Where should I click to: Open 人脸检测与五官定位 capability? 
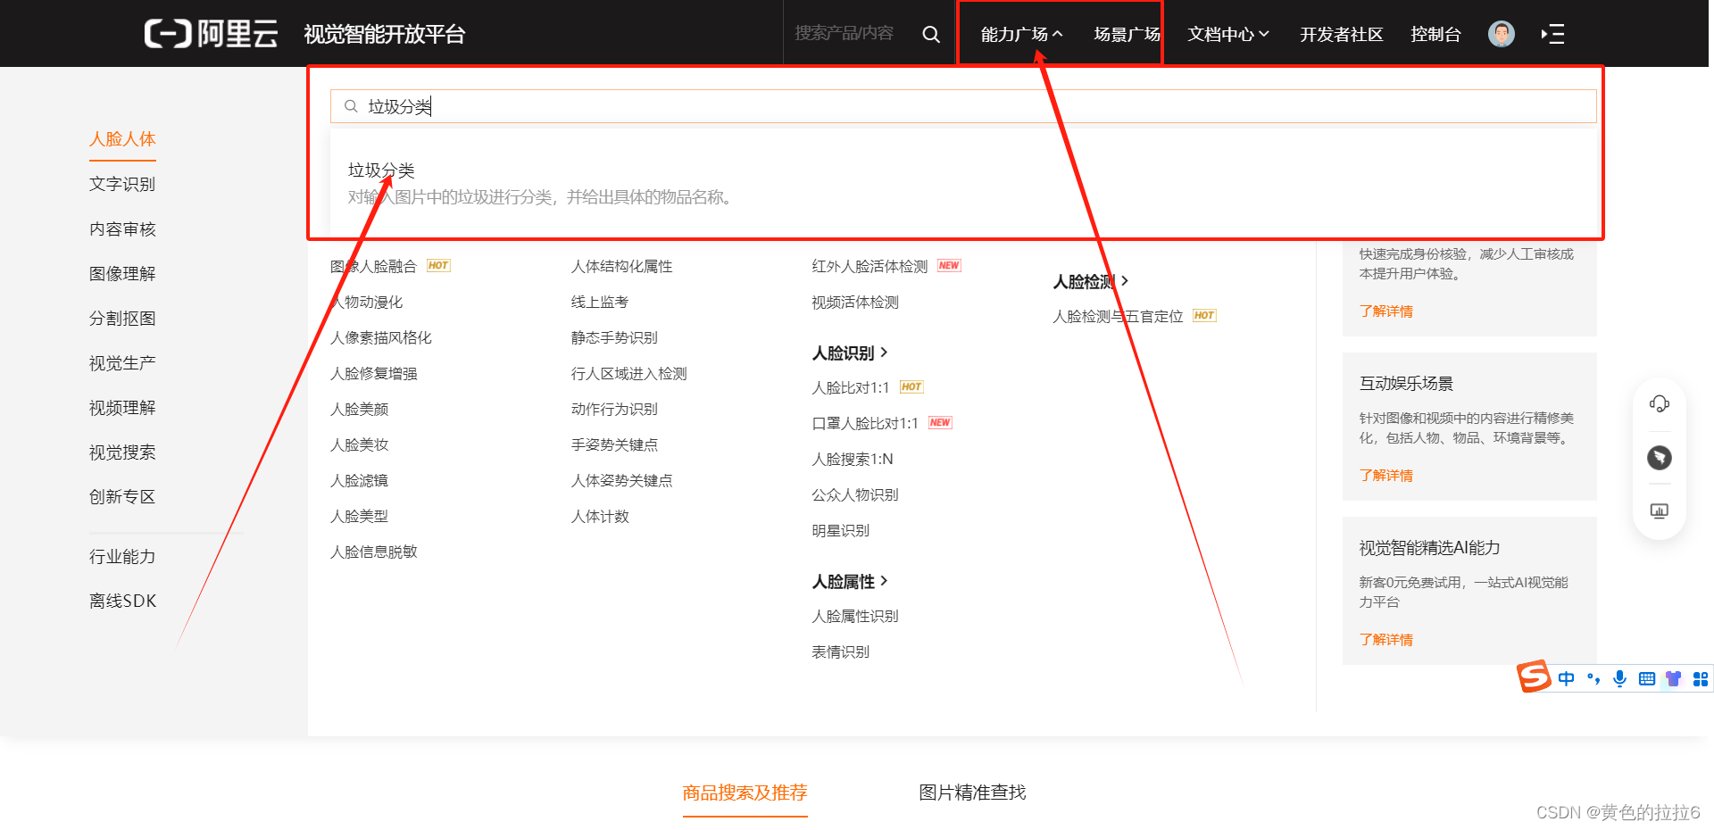[1118, 317]
